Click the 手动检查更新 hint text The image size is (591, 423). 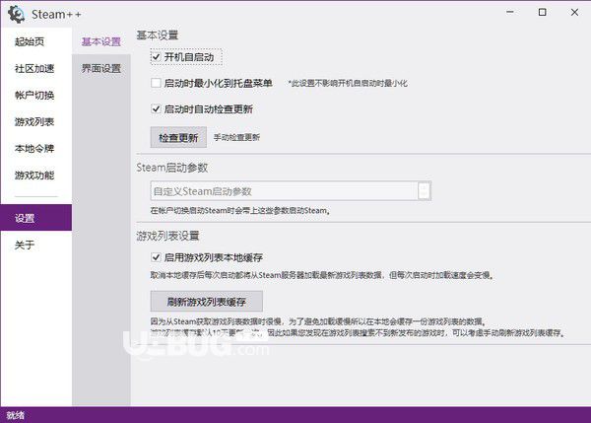point(236,137)
